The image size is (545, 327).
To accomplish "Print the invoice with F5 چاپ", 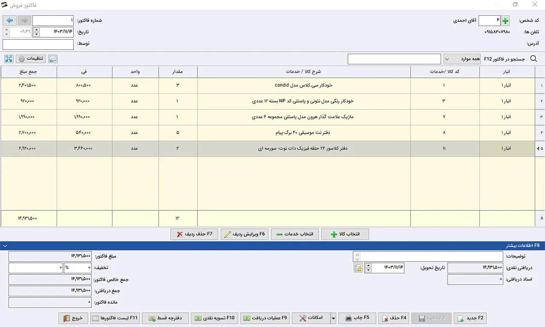I will [357, 318].
